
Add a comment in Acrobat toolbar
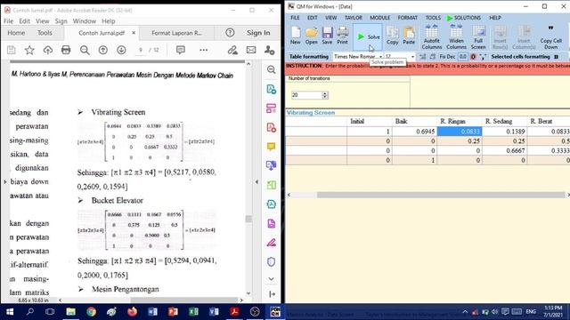pos(180,50)
